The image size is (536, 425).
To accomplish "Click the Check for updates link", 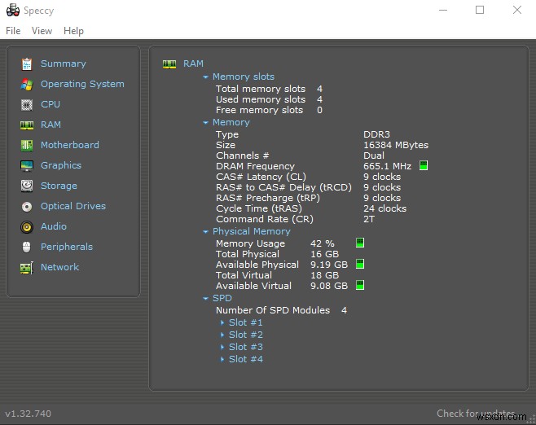I will click(476, 414).
